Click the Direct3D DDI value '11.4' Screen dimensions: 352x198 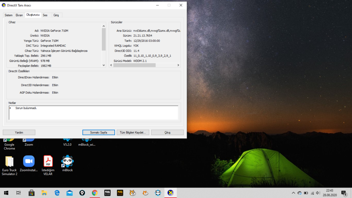136,51
